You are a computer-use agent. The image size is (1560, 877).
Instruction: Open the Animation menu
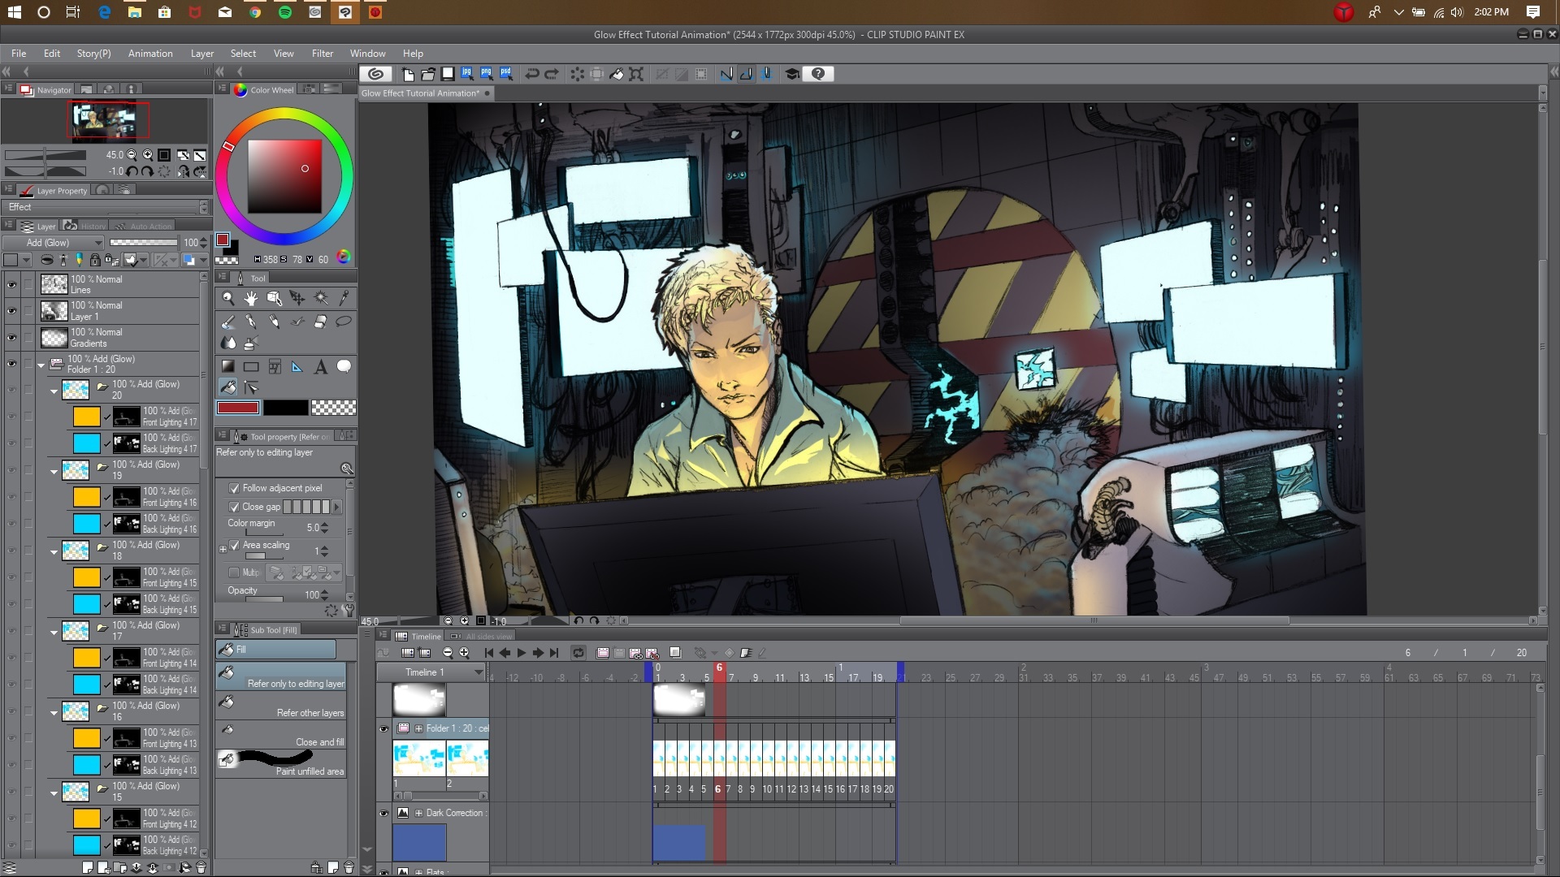click(150, 54)
